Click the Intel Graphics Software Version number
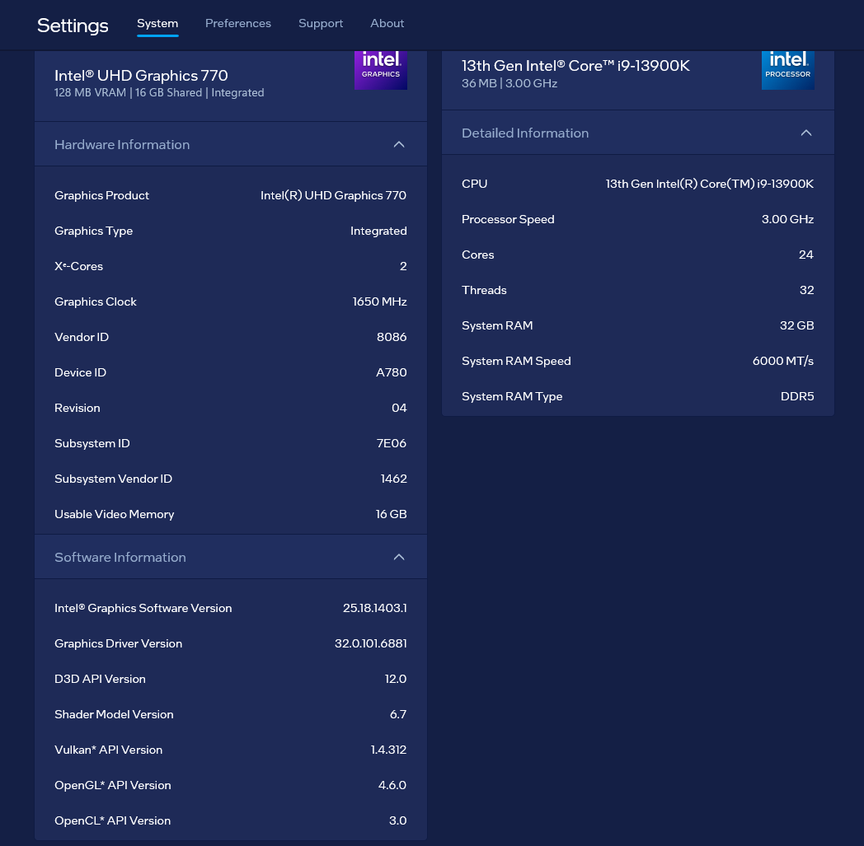This screenshot has width=864, height=846. pyautogui.click(x=375, y=608)
